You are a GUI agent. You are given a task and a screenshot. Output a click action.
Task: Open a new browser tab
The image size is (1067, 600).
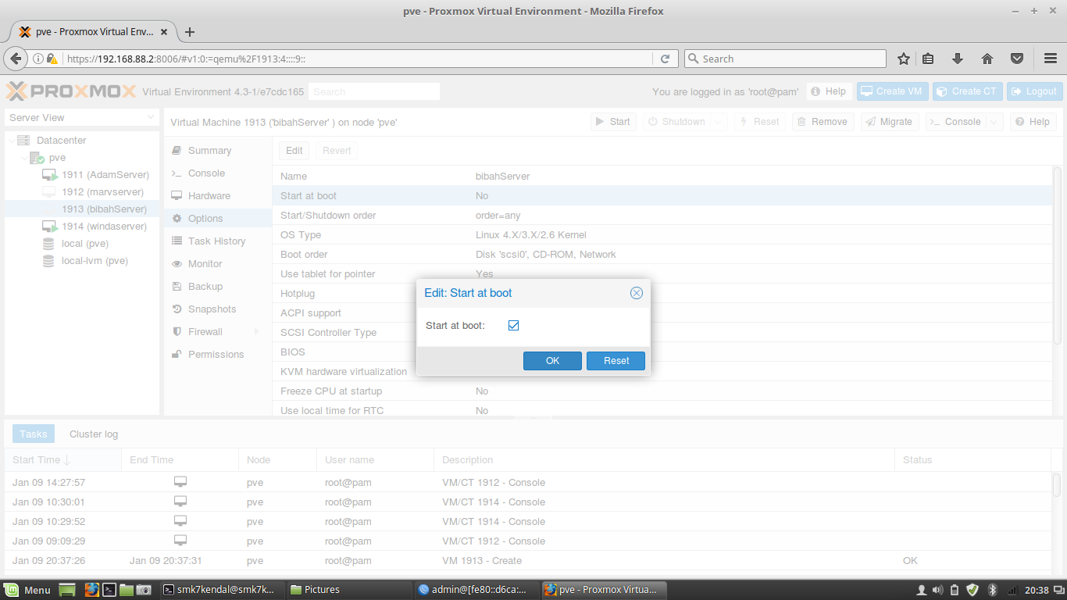coord(190,32)
